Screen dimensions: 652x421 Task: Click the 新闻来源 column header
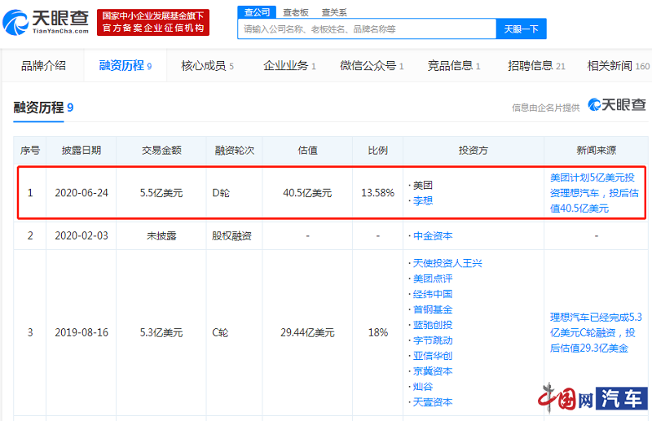click(x=596, y=150)
